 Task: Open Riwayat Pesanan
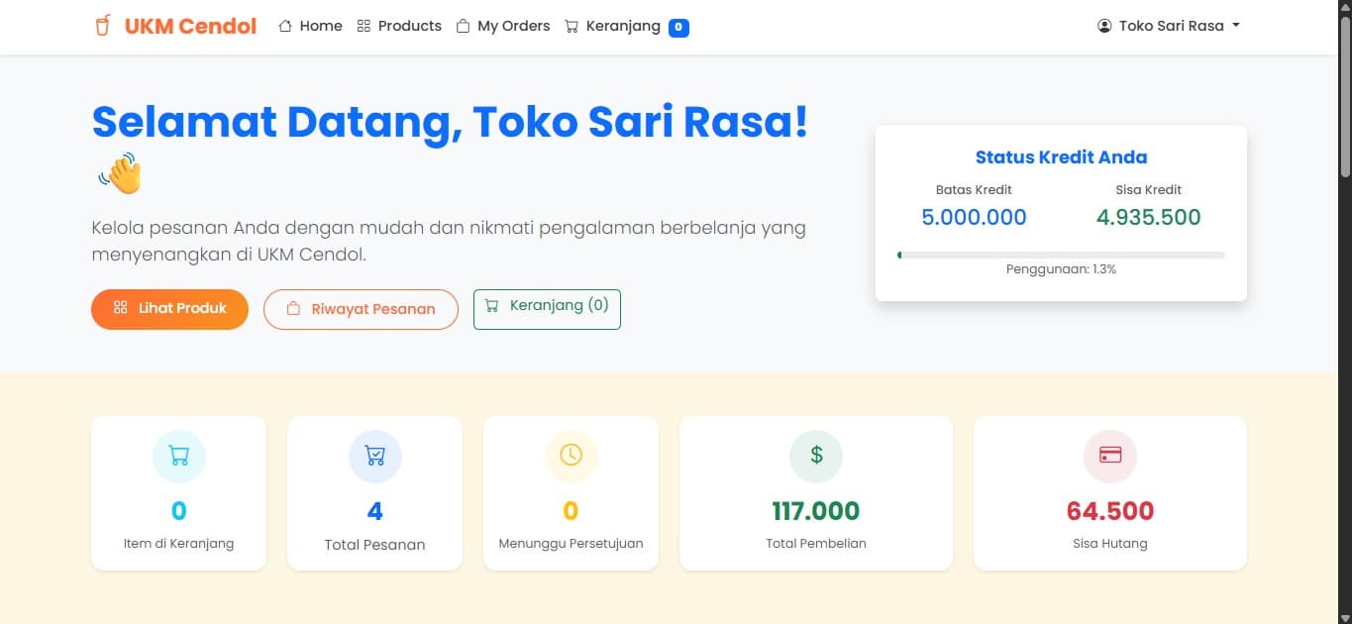click(x=361, y=309)
